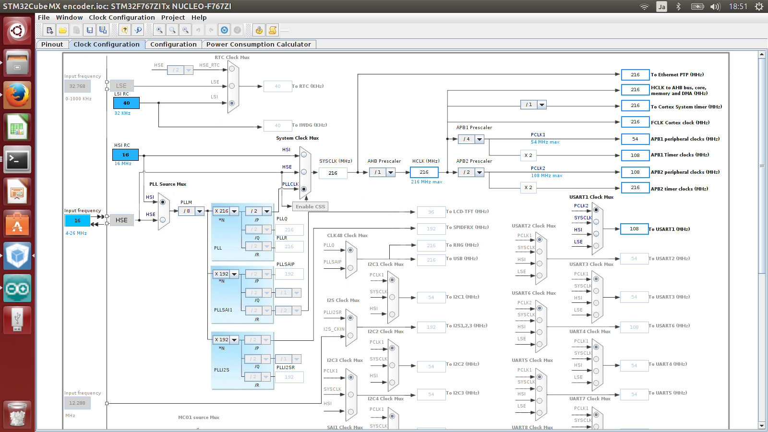Open the PLLM divider dropdown
This screenshot has height=432, width=768.
(x=199, y=211)
